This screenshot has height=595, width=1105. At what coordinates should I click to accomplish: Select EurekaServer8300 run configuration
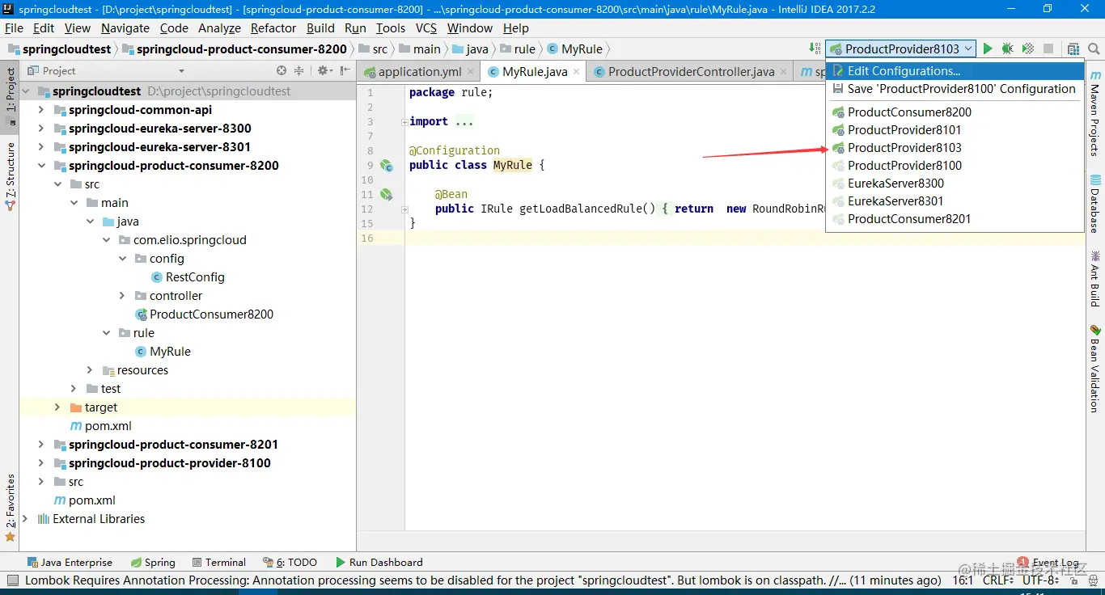(x=955, y=184)
